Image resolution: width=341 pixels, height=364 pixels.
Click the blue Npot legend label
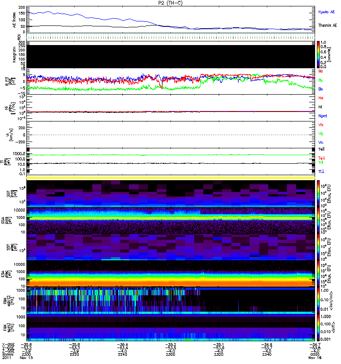pyautogui.click(x=322, y=116)
